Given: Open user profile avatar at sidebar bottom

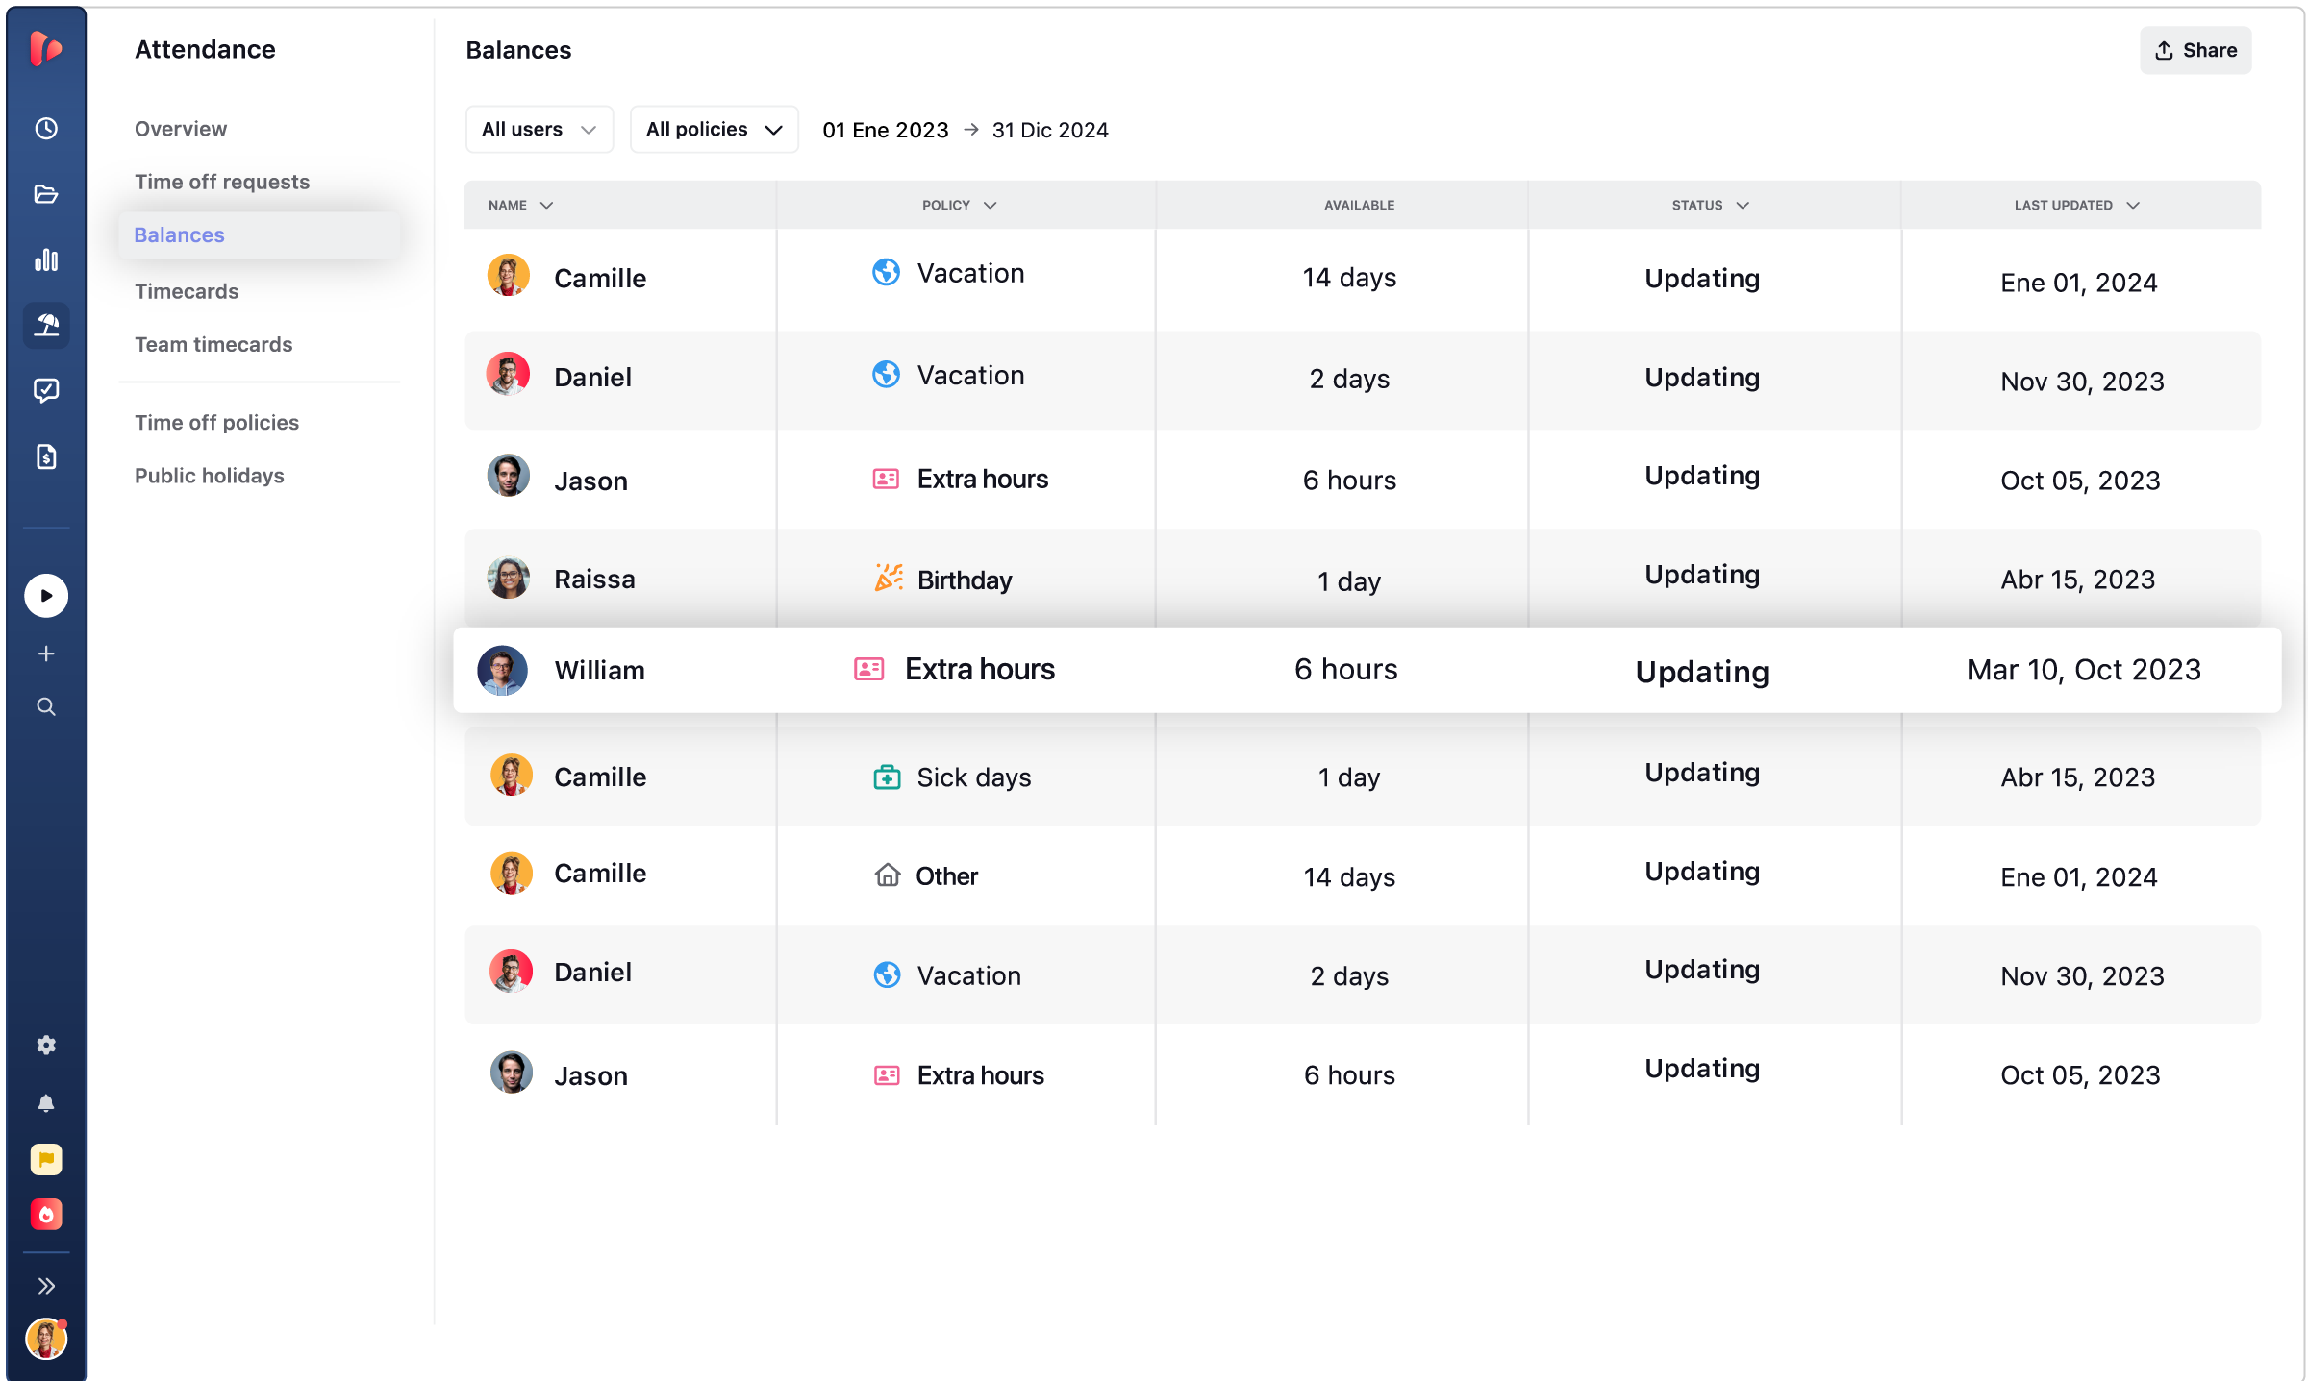Looking at the screenshot, I should pos(46,1339).
